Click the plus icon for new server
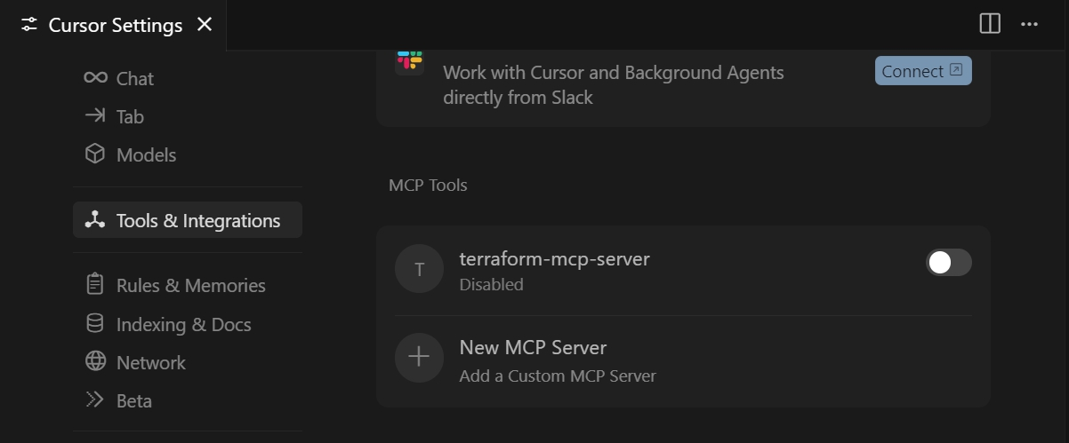 [x=419, y=357]
